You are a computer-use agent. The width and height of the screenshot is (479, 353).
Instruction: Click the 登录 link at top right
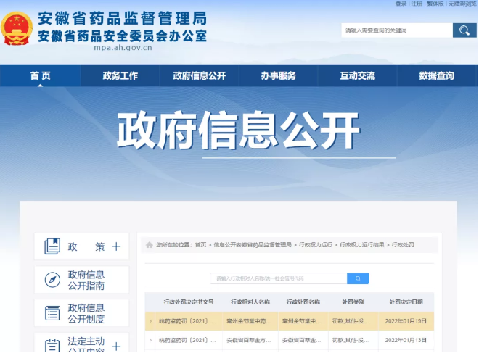401,4
